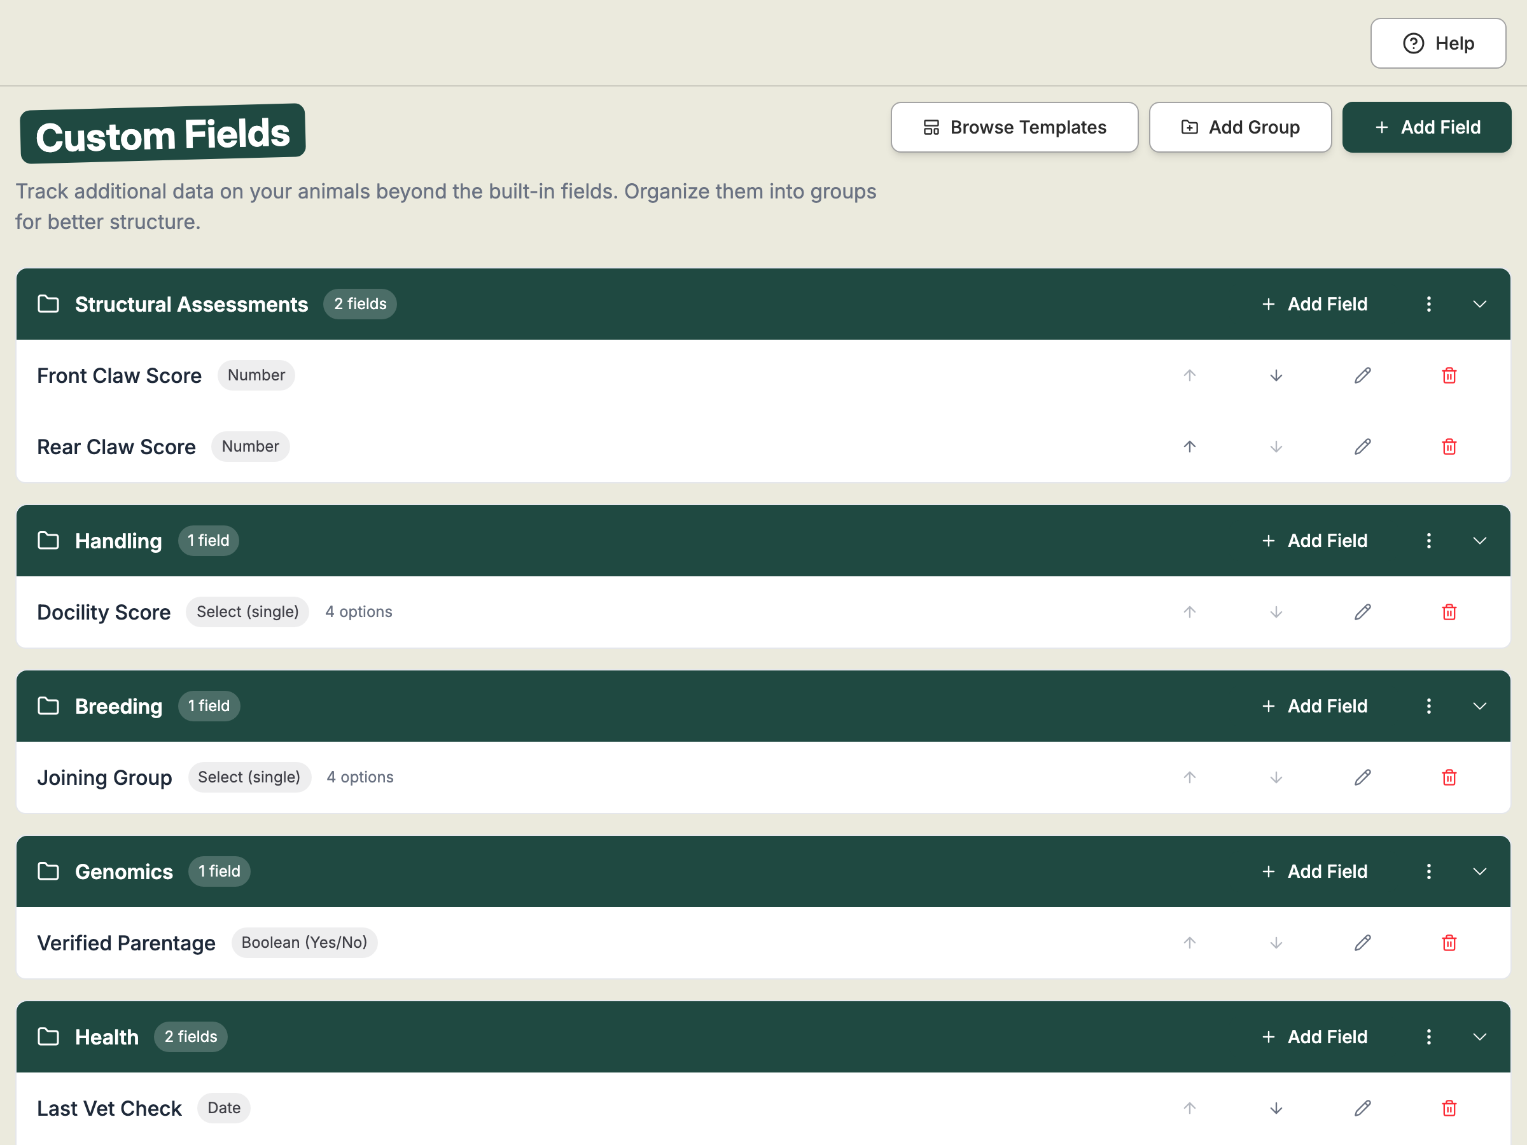This screenshot has width=1527, height=1145.
Task: Edit the Joining Group field
Action: pos(1363,778)
